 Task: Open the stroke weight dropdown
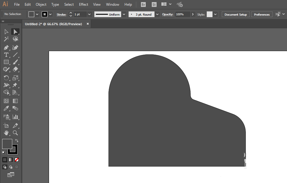[x=89, y=14]
